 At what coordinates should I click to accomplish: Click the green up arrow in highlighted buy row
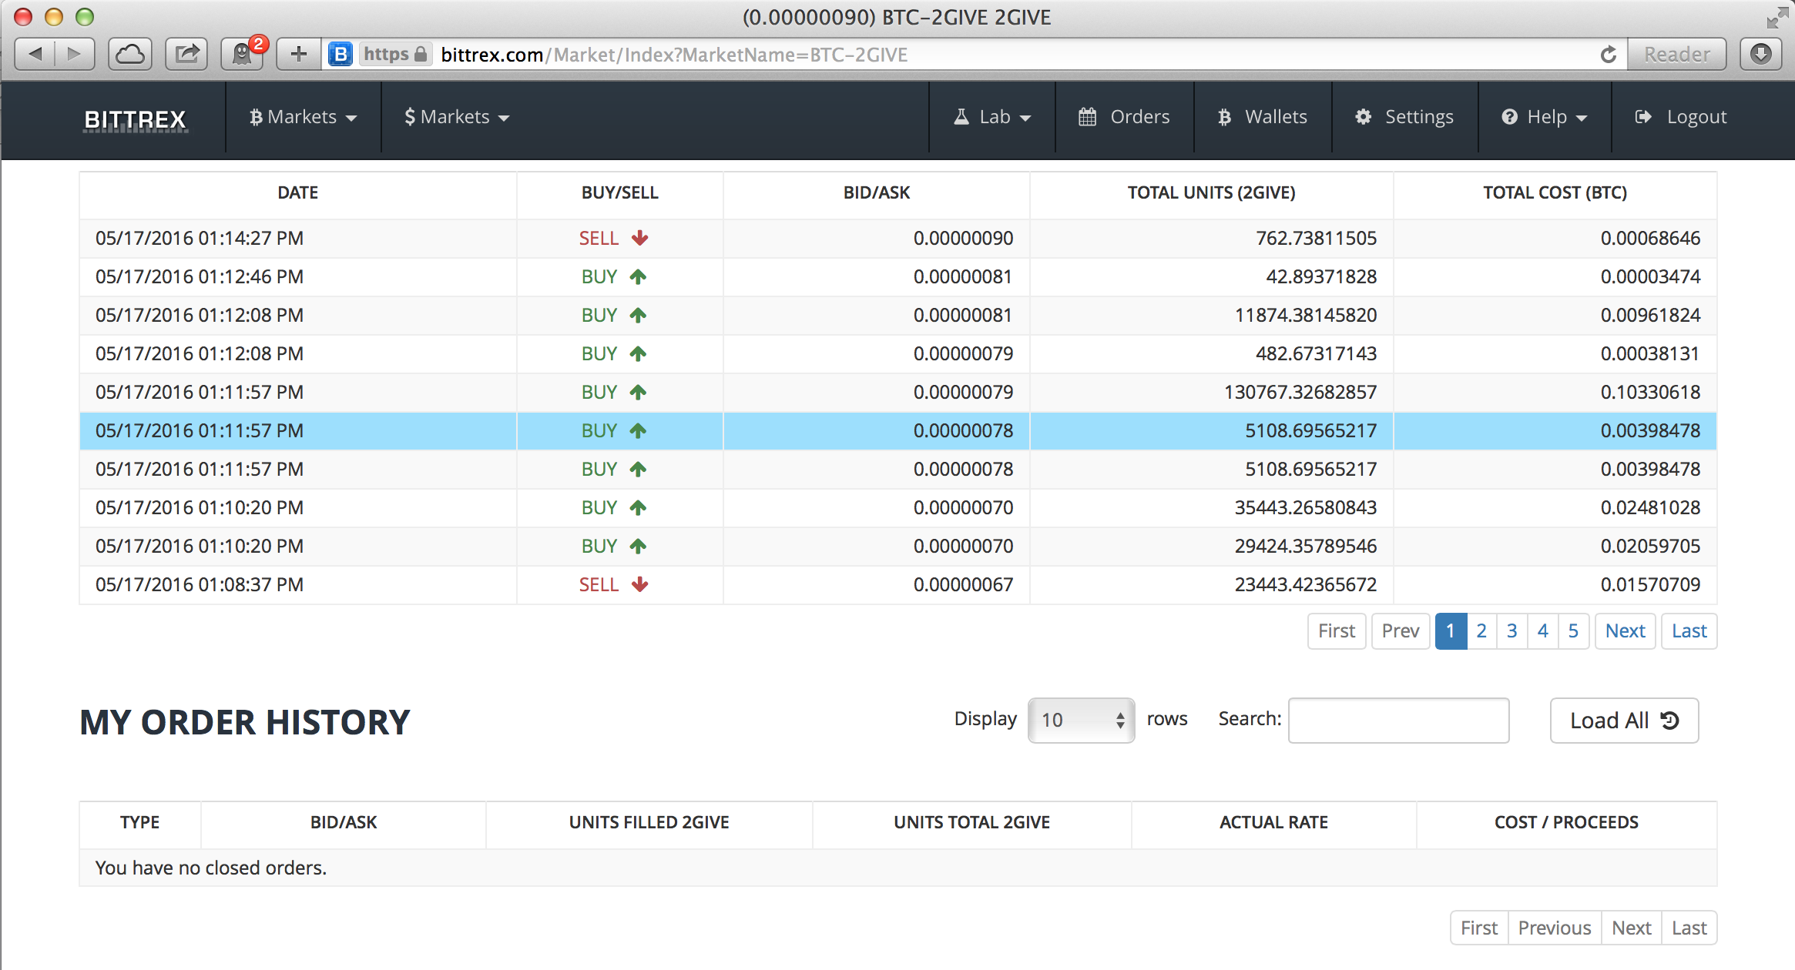(638, 430)
